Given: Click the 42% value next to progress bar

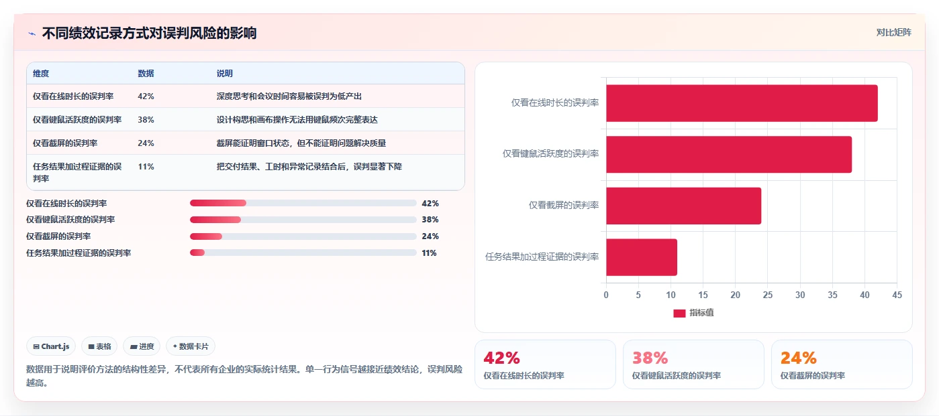Looking at the screenshot, I should click(x=430, y=203).
